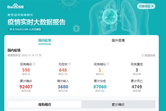Click the 3680 imported cases number

tap(63, 87)
